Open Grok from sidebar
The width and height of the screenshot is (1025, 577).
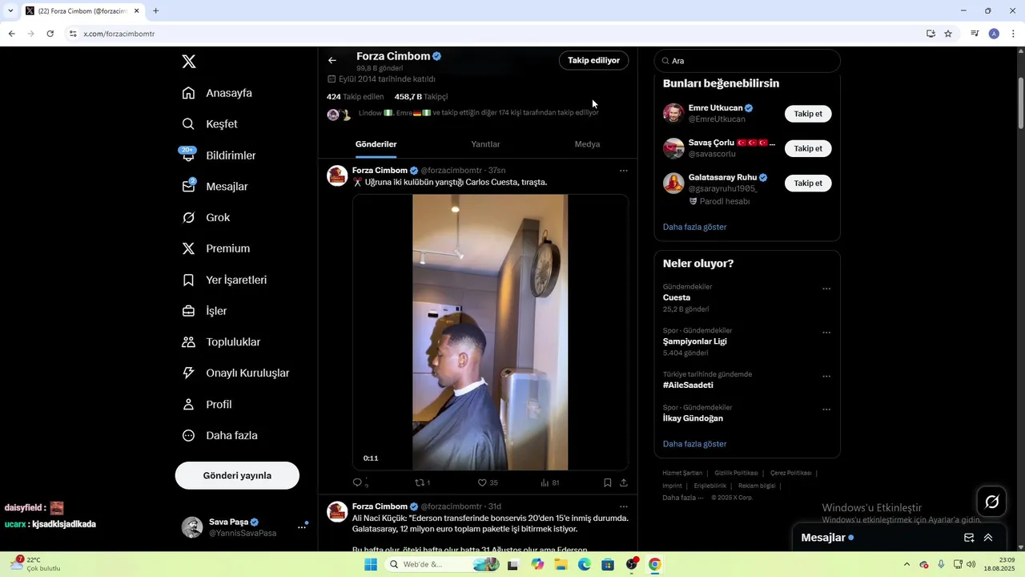pos(206,218)
